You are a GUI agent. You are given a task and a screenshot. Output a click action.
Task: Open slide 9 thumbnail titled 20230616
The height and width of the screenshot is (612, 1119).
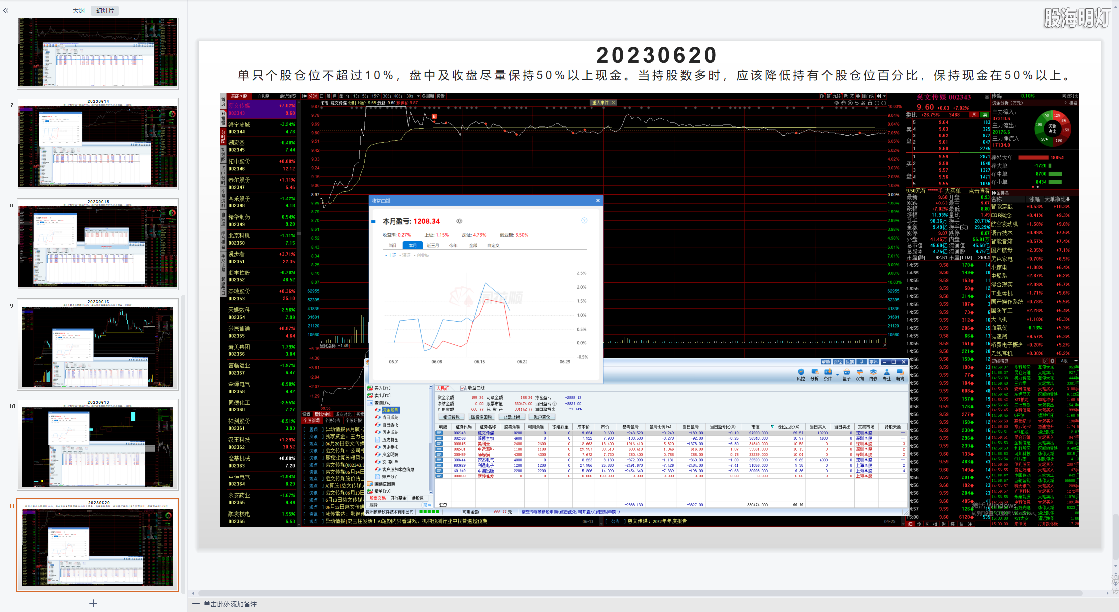click(98, 344)
